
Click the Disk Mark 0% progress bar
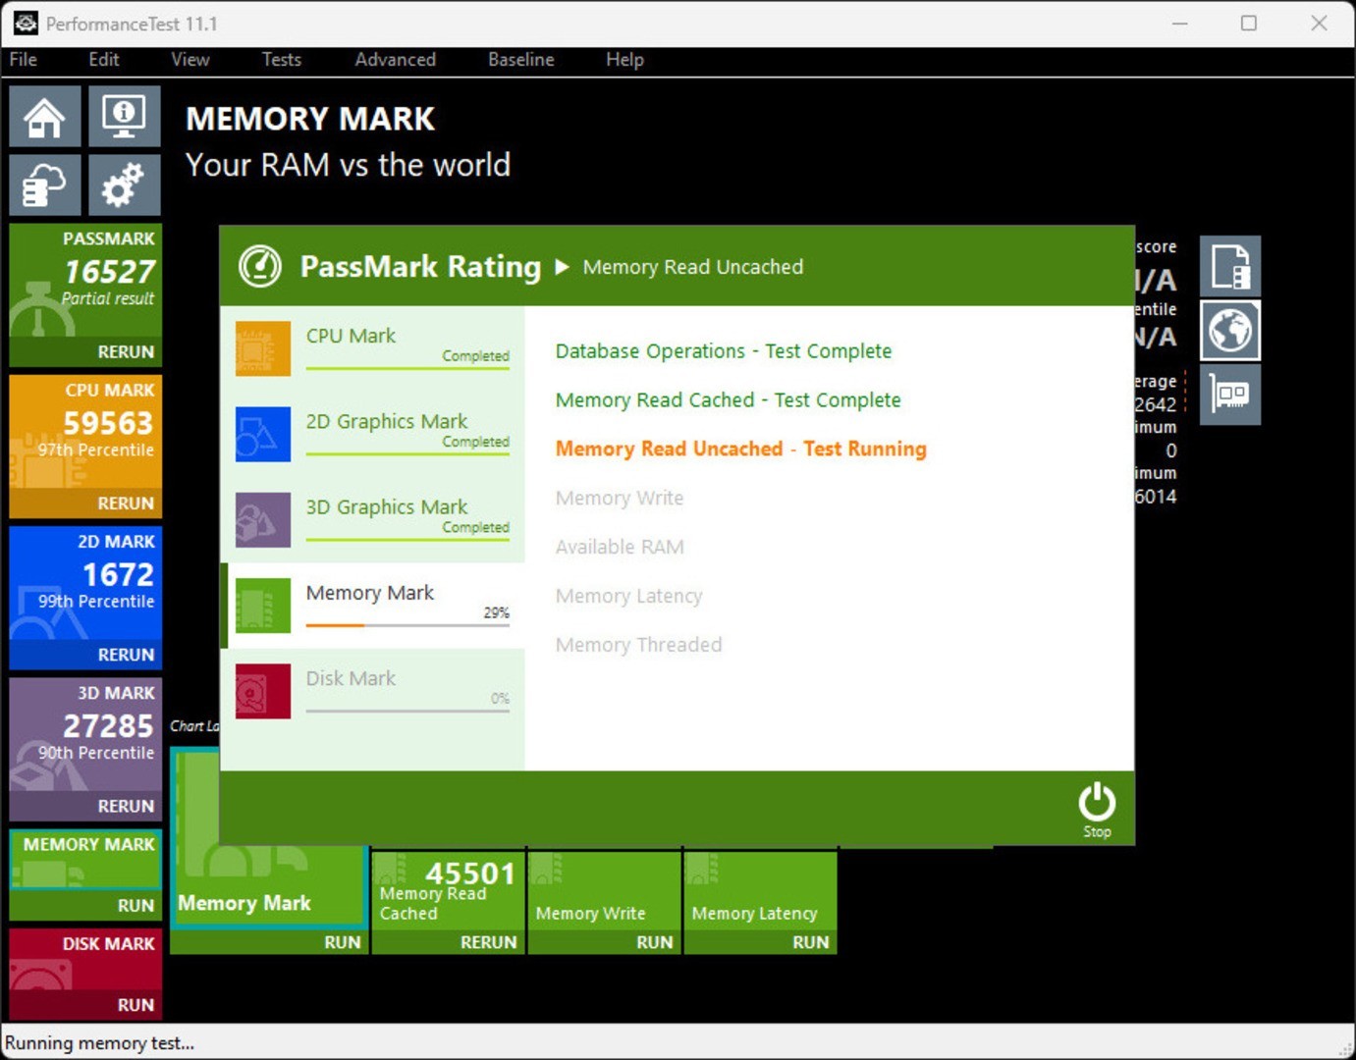(407, 711)
